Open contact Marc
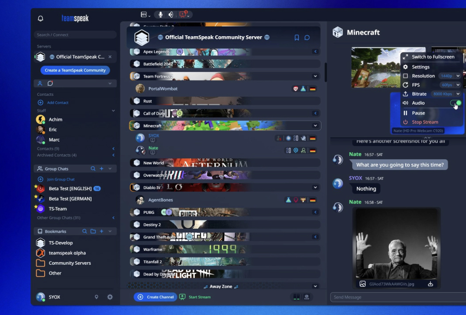The width and height of the screenshot is (466, 315). [x=54, y=139]
